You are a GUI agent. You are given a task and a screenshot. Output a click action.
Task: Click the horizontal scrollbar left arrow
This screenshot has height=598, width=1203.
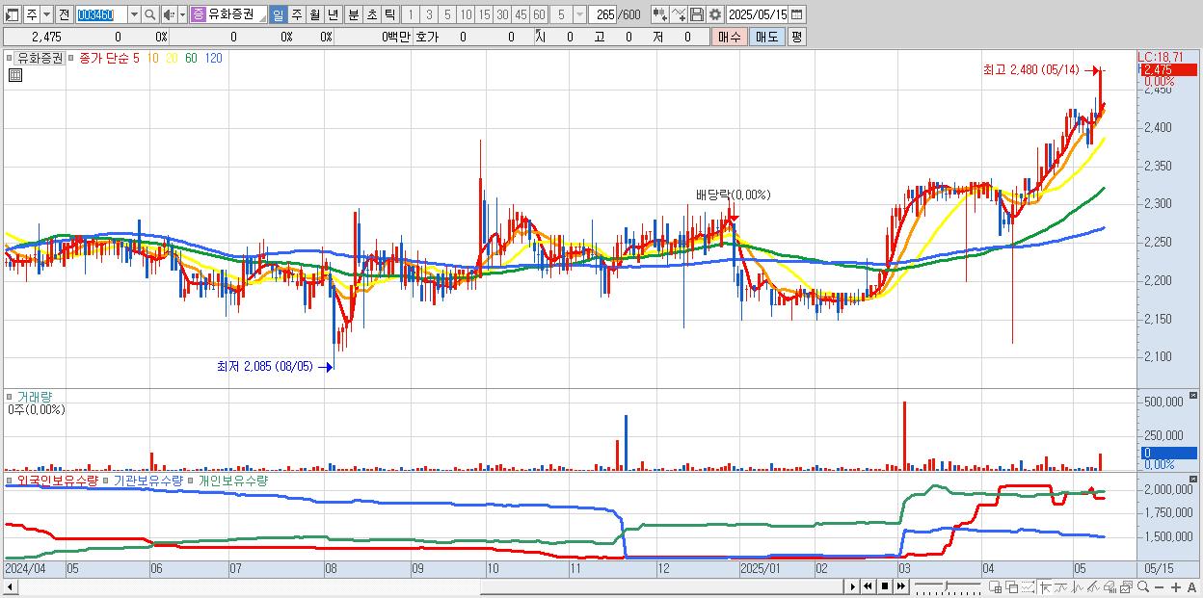point(10,586)
